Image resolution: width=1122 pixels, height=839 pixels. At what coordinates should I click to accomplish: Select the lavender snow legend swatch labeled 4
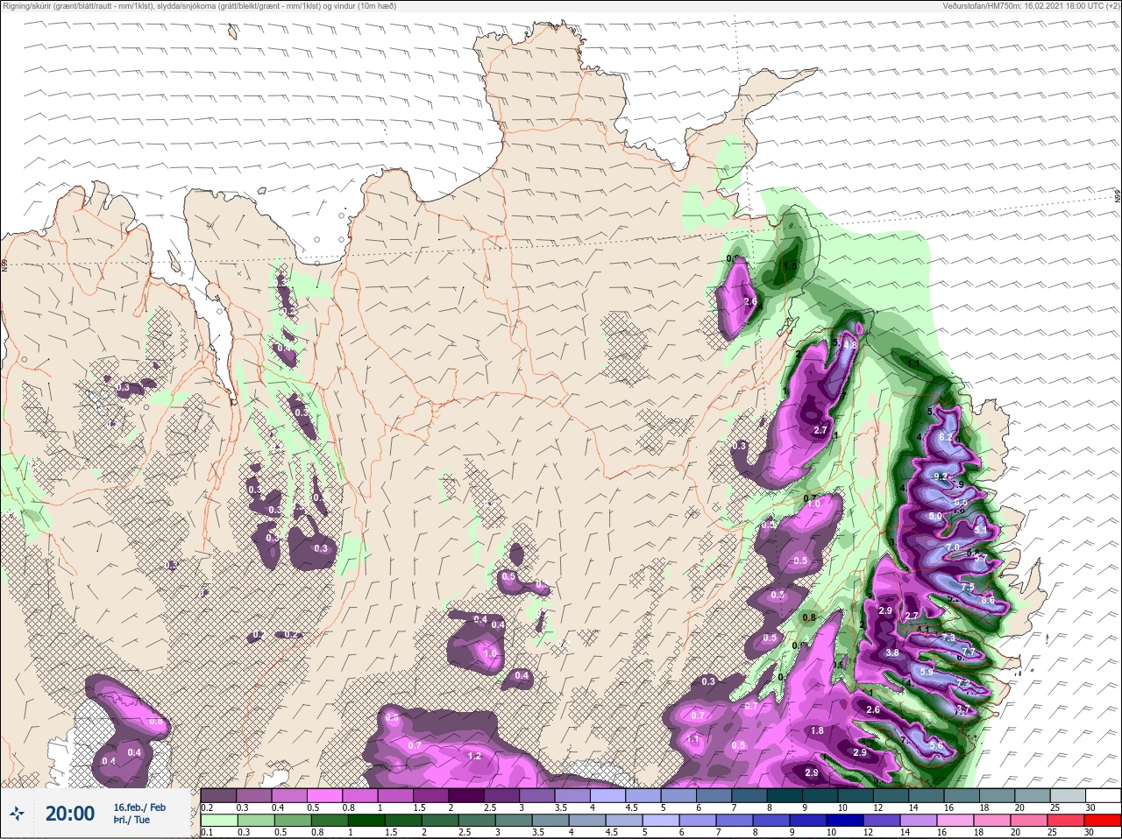pos(608,795)
